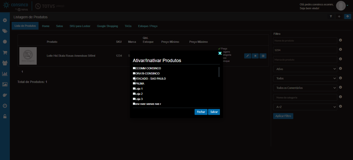This screenshot has height=160, width=353.
Task: Click the Preço Mínimo column header
Action: [x=170, y=42]
